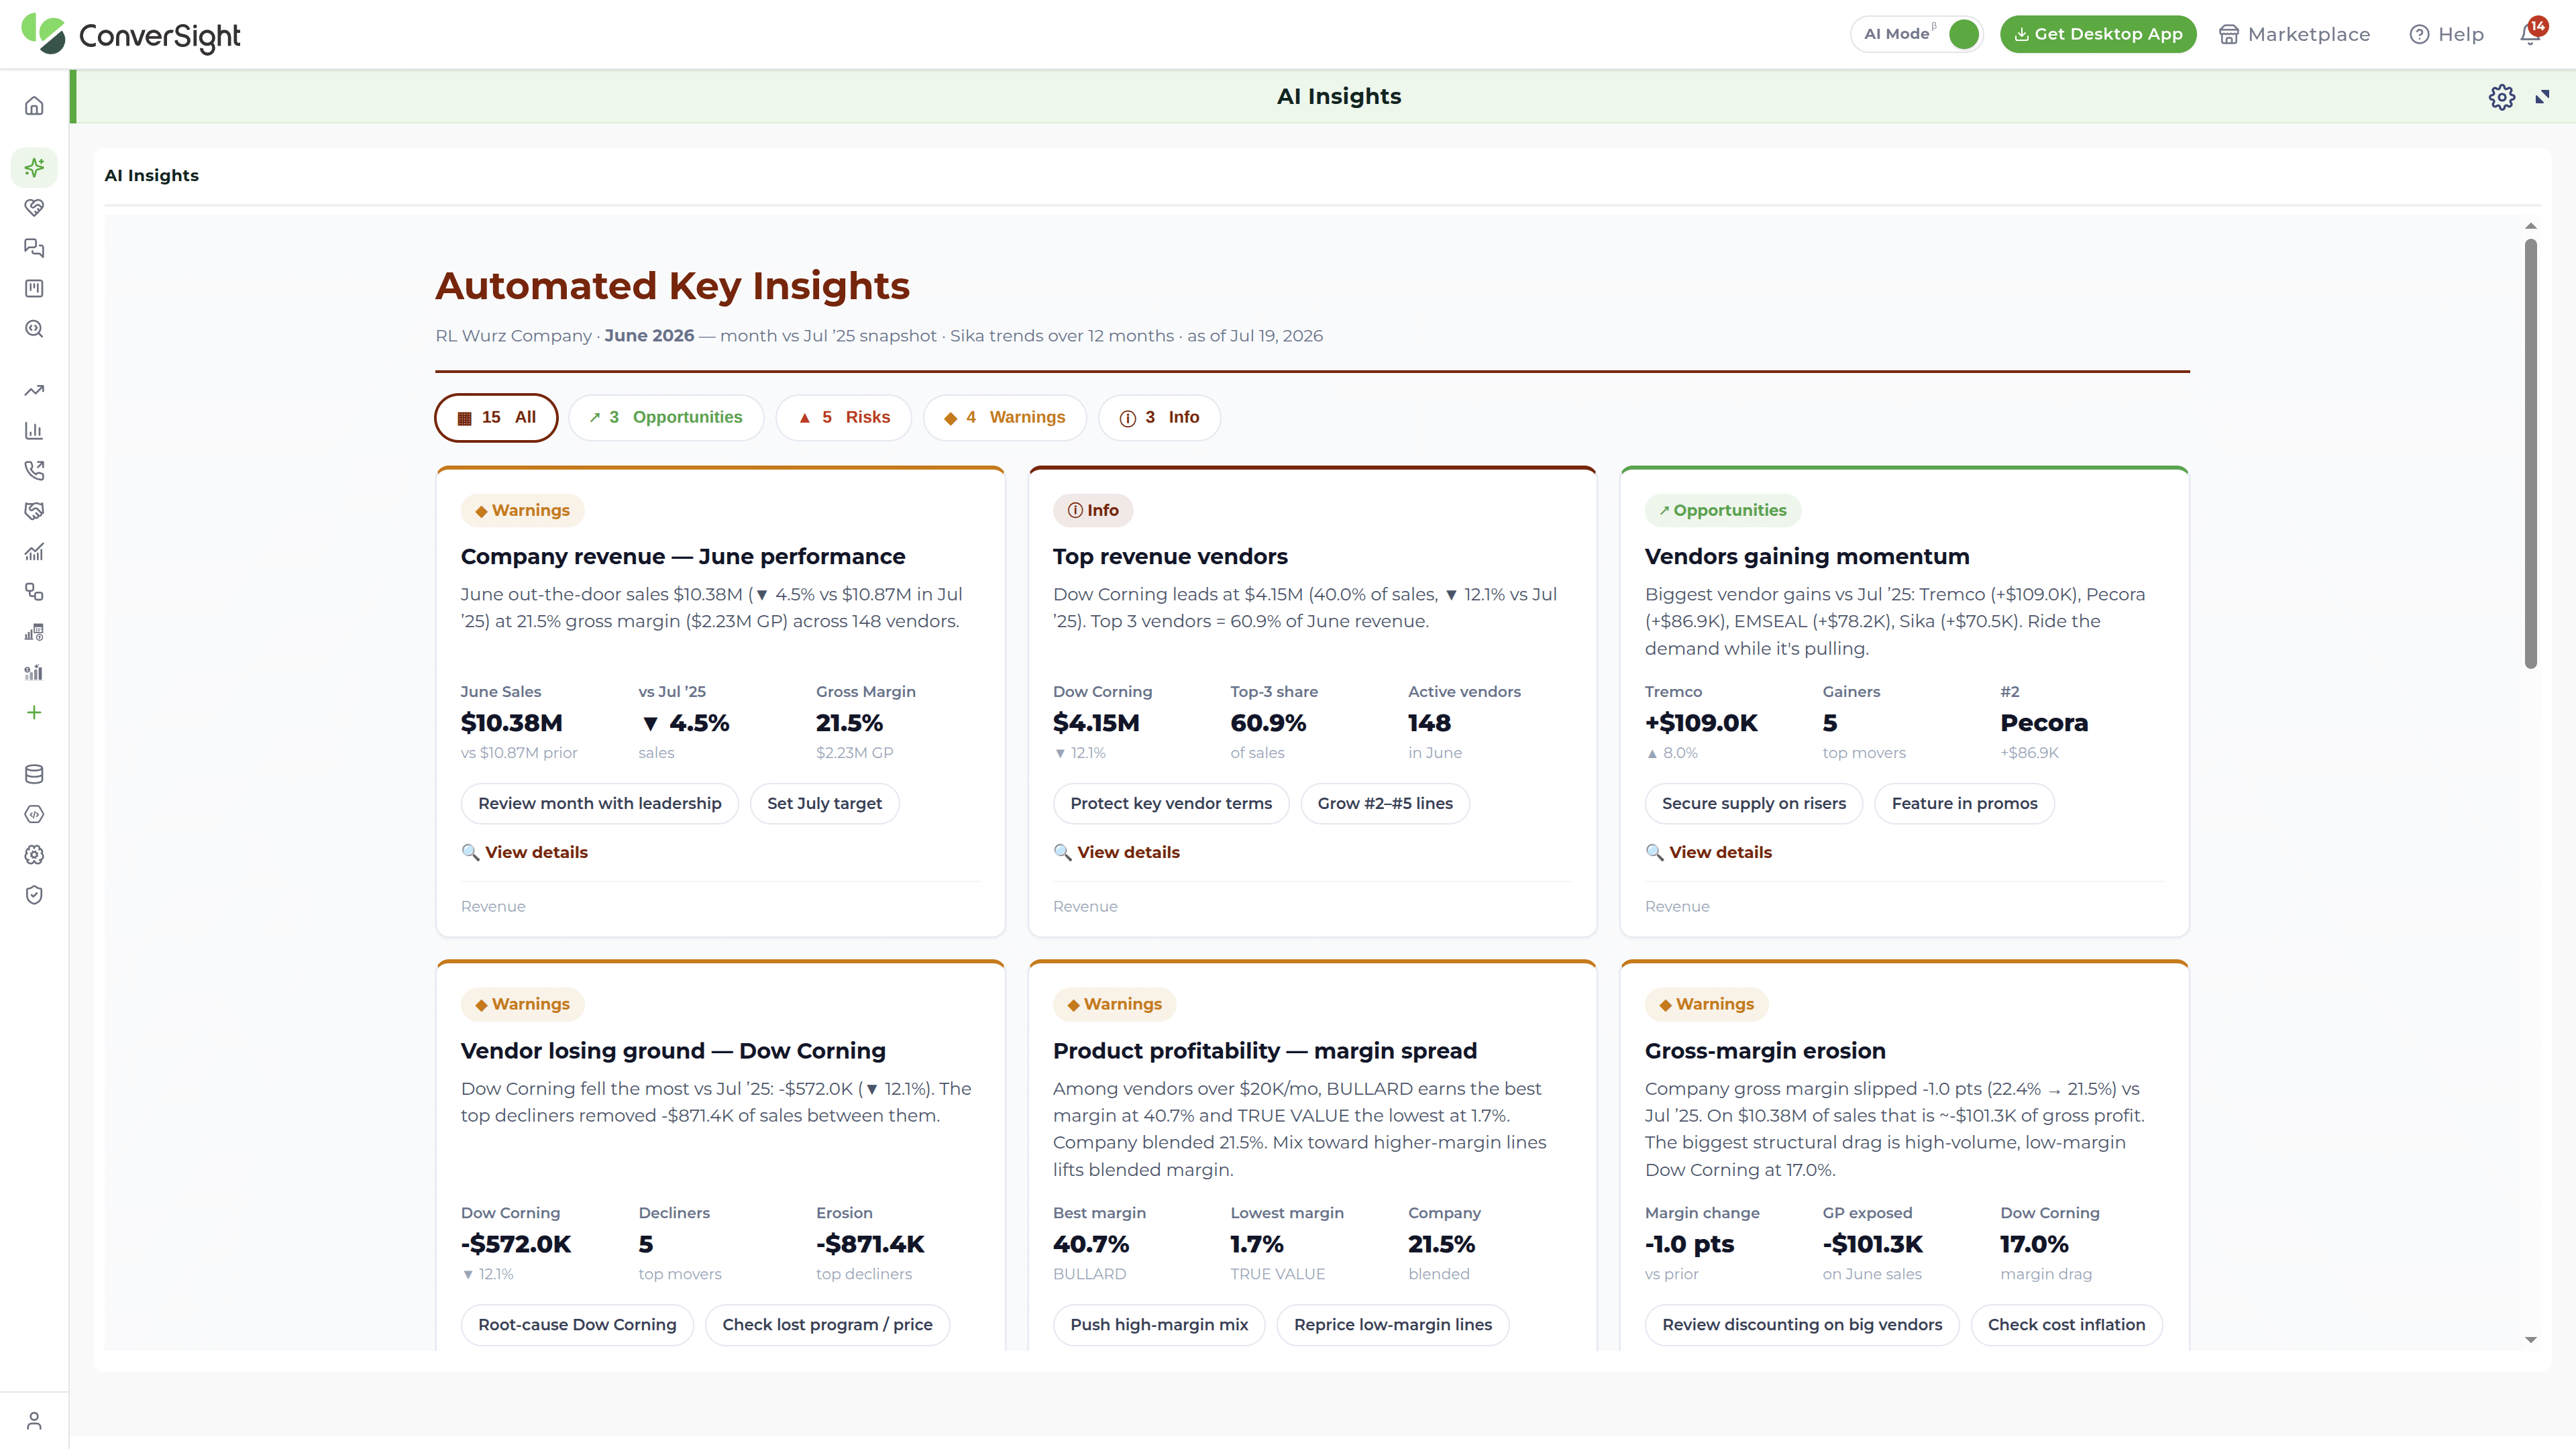The height and width of the screenshot is (1449, 2576).
Task: Select the 15 All filter tab
Action: [x=496, y=417]
